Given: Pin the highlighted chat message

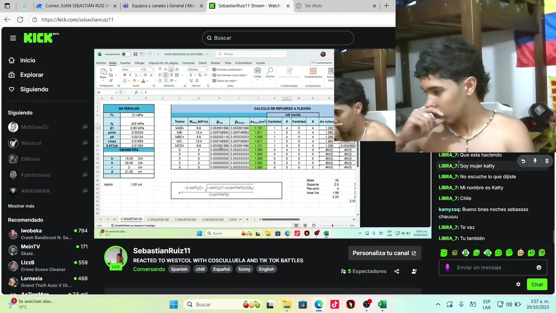Looking at the screenshot, I should point(535,161).
